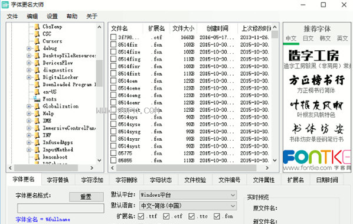The height and width of the screenshot is (224, 353).
Task: Click the INF folder icon
Action: pyautogui.click(x=37, y=135)
